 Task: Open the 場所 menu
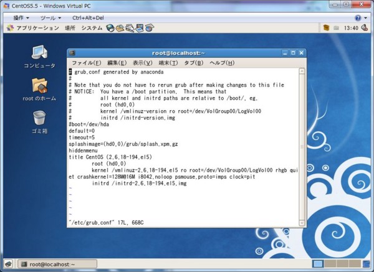(x=70, y=28)
